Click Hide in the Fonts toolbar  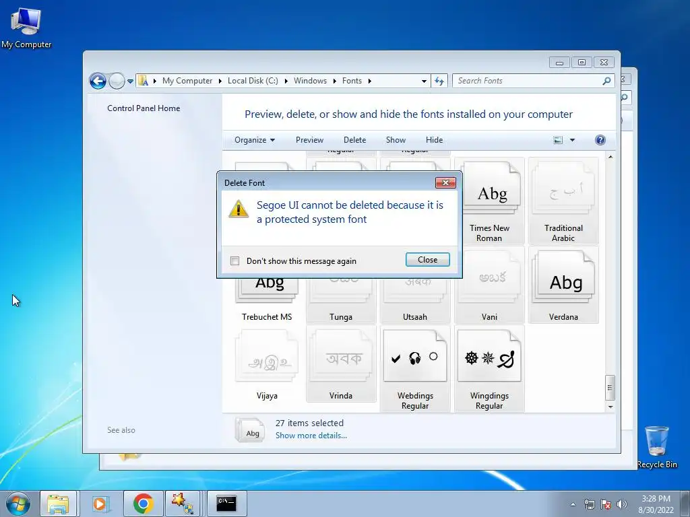(x=434, y=140)
